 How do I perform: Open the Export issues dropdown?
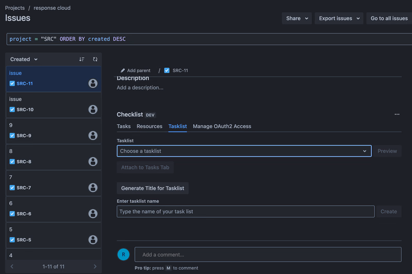(339, 19)
